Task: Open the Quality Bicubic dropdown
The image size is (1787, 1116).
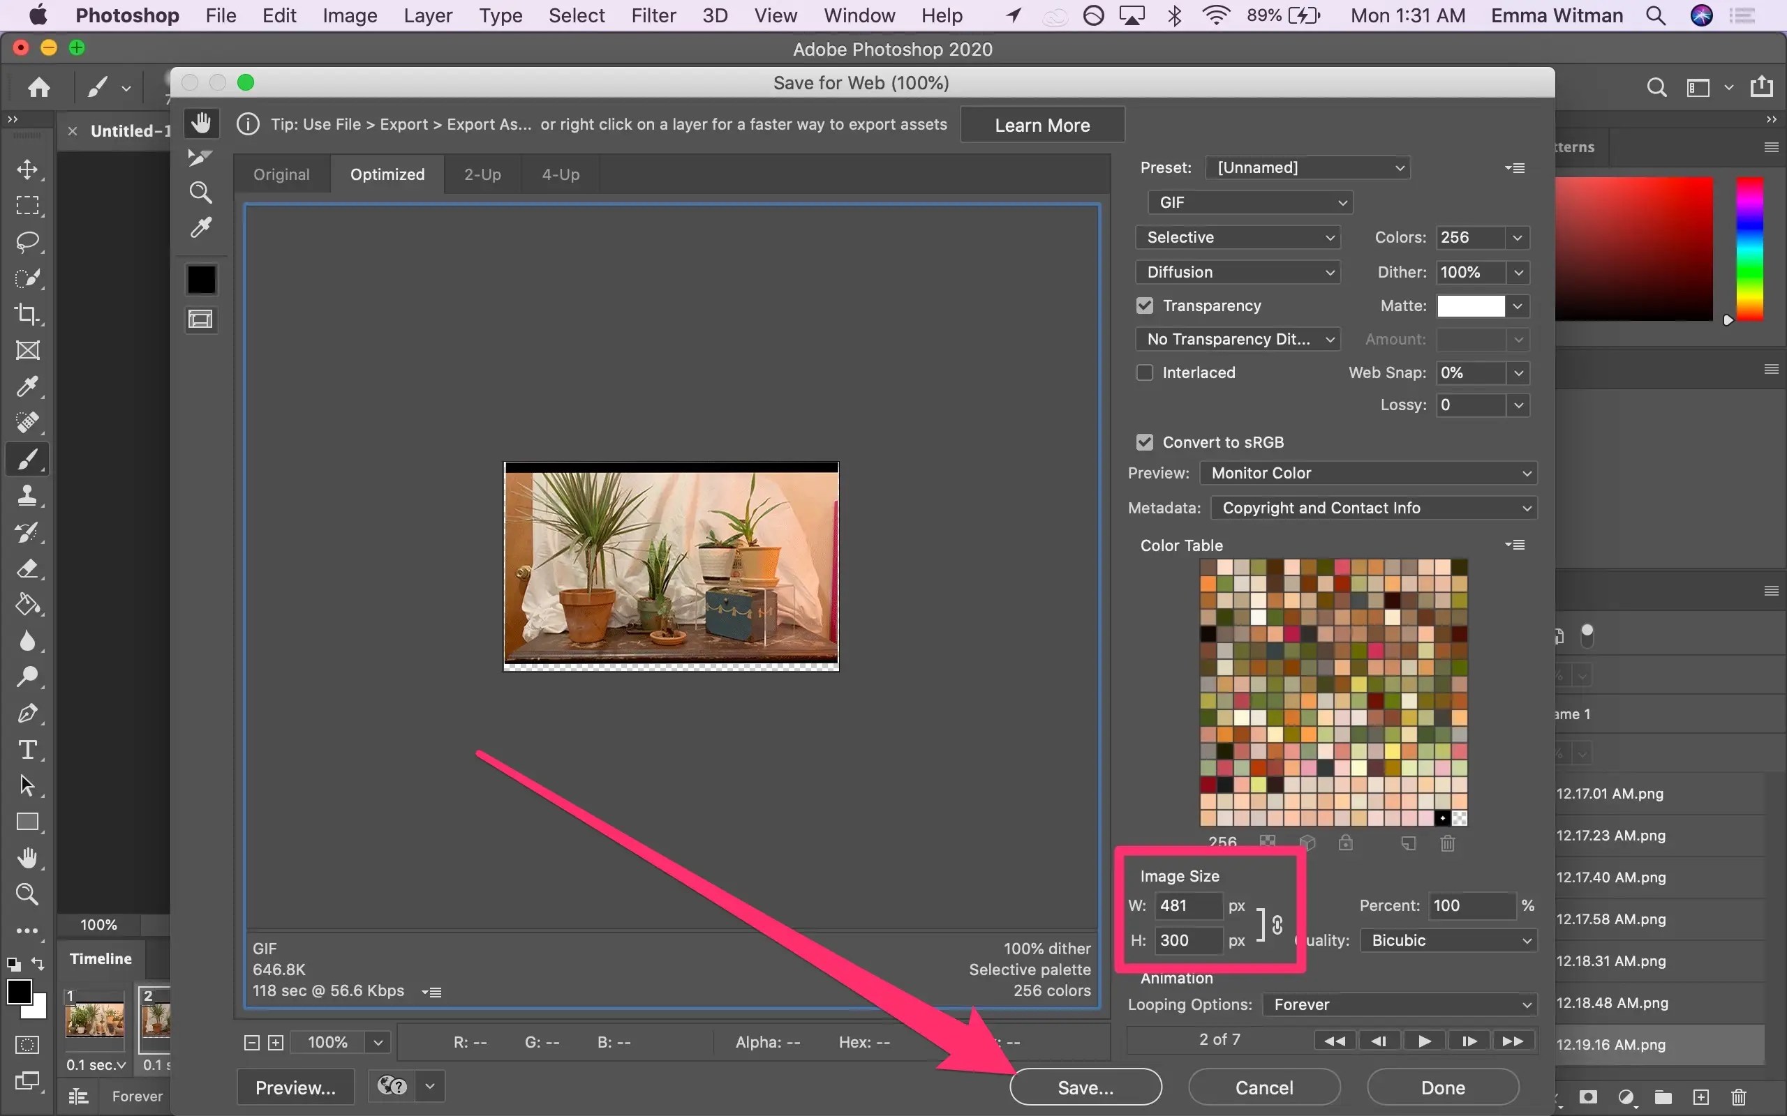Action: pyautogui.click(x=1449, y=940)
